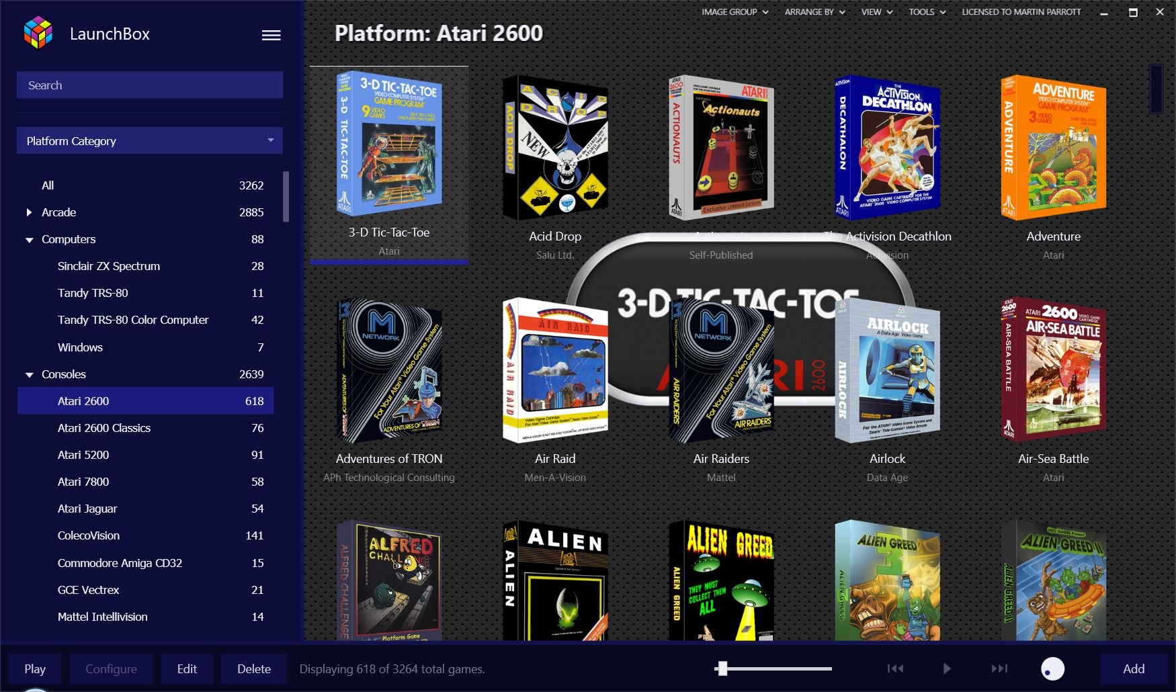
Task: Play the game music
Action: tap(947, 668)
